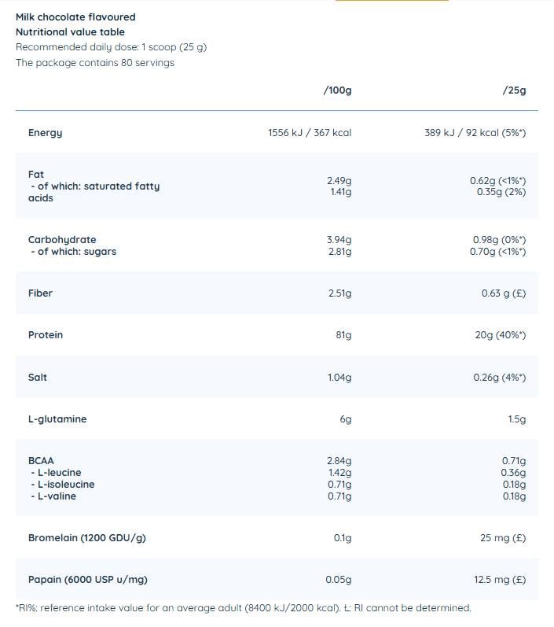Select the Carbohydrate row label
Viewport: 554px width, 627px height.
(x=62, y=240)
